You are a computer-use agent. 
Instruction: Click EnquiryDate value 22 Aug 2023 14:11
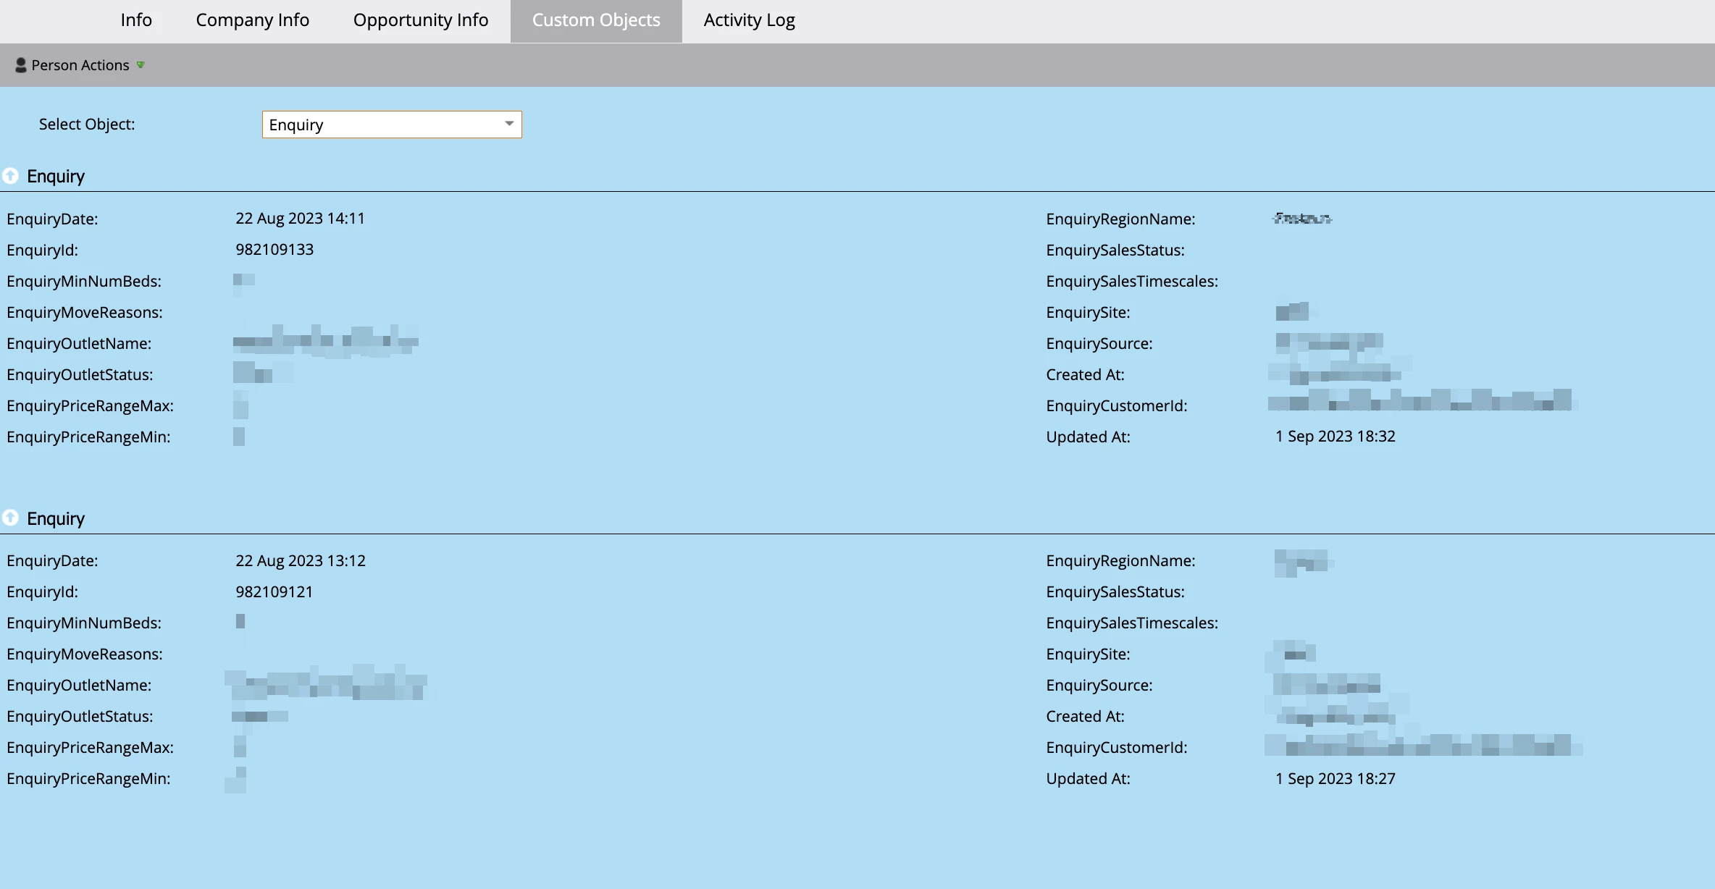tap(300, 218)
